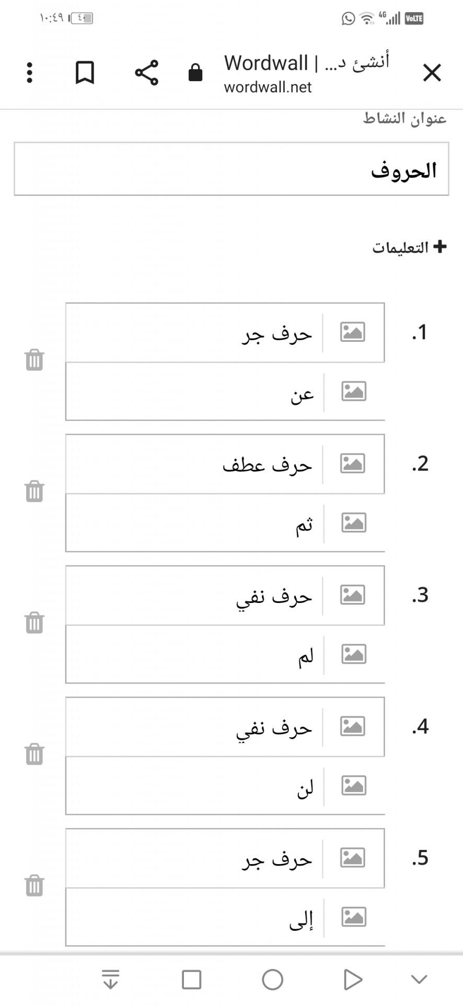This screenshot has width=463, height=1005.
Task: Add image beside 'حرف عطف'
Action: [x=352, y=463]
